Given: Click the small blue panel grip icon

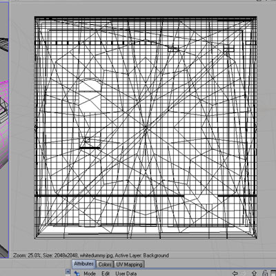Looking at the screenshot, I should [68, 273].
